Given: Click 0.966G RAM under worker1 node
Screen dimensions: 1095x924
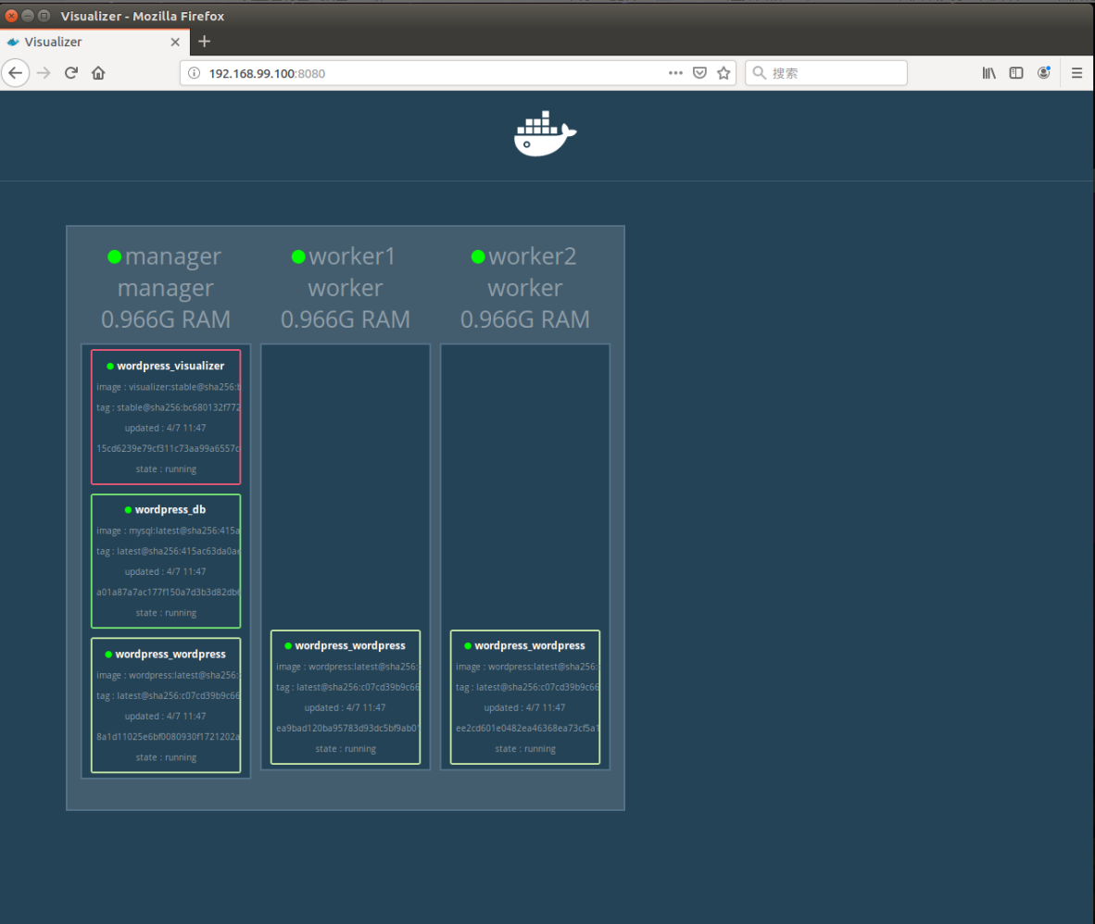Looking at the screenshot, I should coord(345,318).
